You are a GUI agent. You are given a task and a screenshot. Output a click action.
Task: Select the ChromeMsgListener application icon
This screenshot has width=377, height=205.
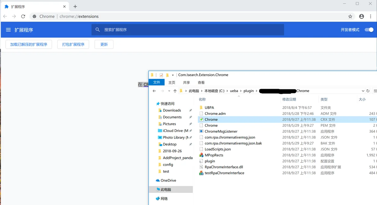(x=201, y=131)
